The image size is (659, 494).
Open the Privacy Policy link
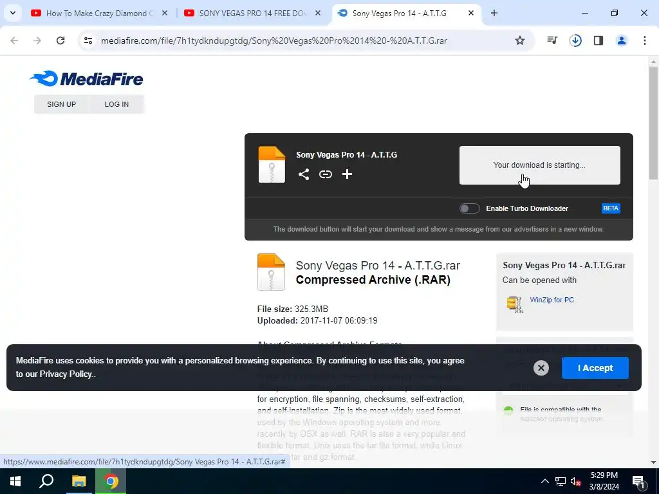pyautogui.click(x=66, y=374)
